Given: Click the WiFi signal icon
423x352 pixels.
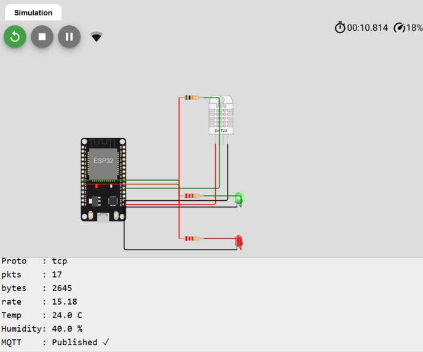Looking at the screenshot, I should (x=97, y=37).
